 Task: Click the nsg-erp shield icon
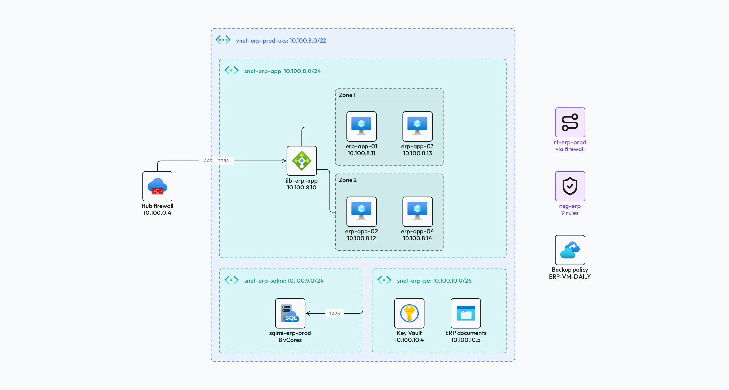(570, 186)
